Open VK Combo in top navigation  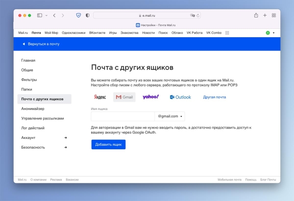click(214, 33)
